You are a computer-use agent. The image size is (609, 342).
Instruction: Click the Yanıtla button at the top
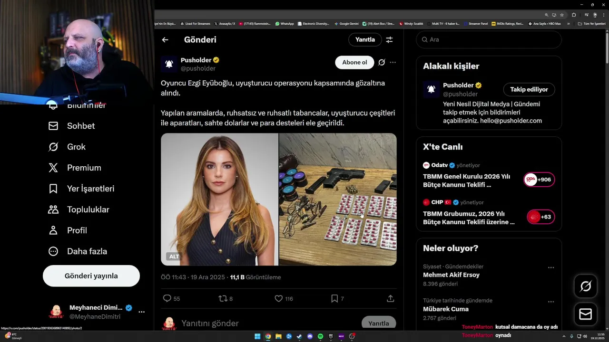365,39
